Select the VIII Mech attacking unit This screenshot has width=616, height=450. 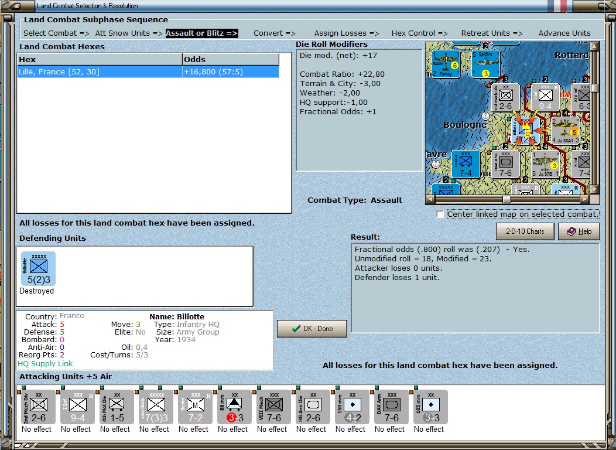[273, 407]
